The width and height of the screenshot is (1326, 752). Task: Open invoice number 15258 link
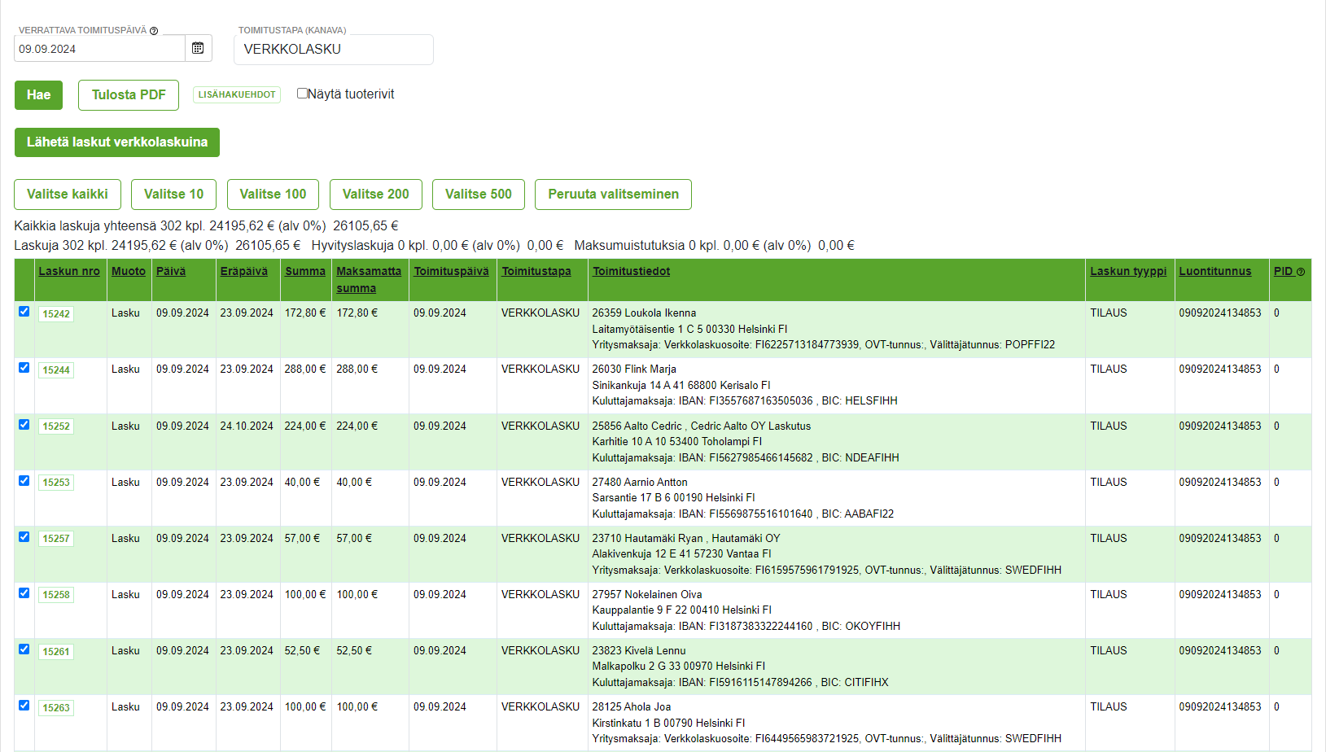[x=56, y=595]
